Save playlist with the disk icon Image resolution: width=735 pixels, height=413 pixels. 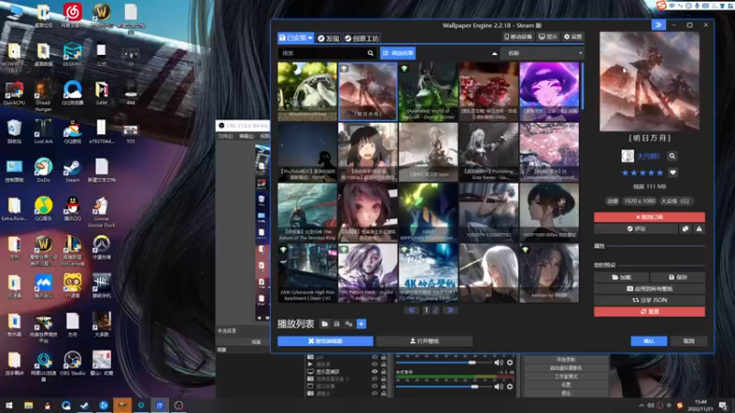[336, 324]
